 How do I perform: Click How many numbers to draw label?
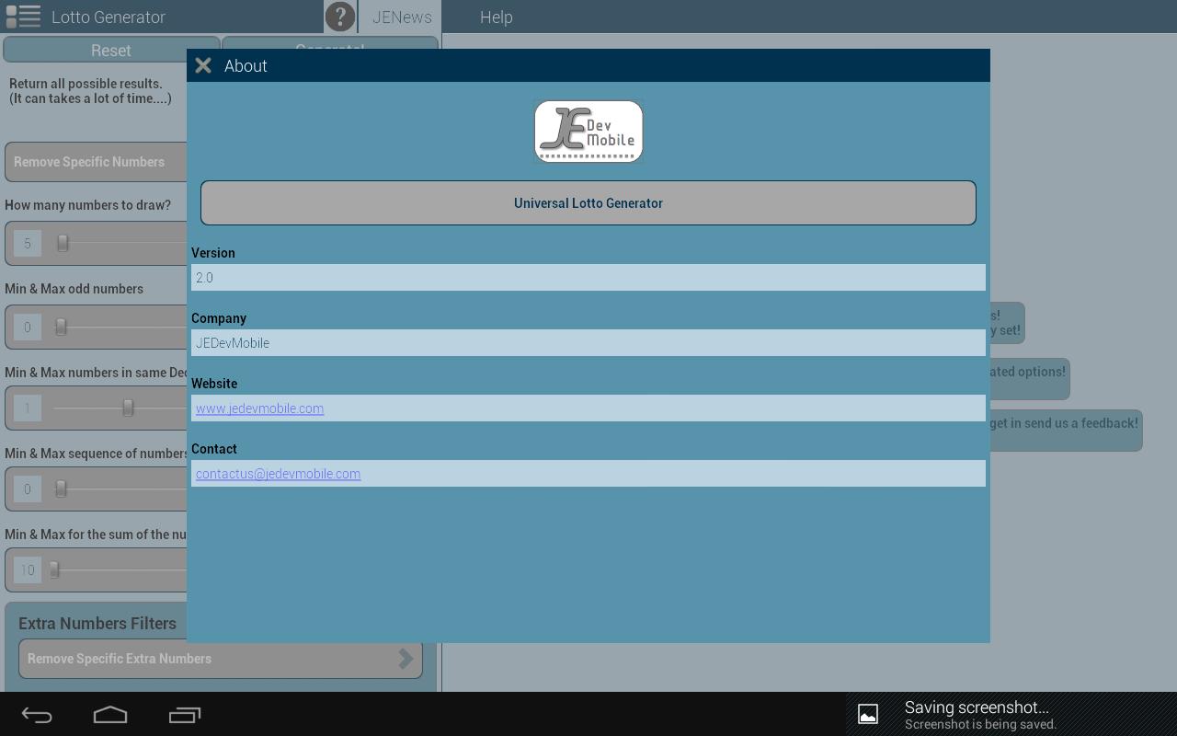88,205
